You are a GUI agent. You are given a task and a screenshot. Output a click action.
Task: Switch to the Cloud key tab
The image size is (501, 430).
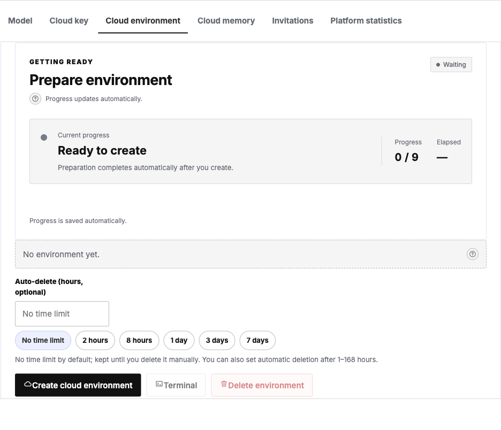pos(69,21)
